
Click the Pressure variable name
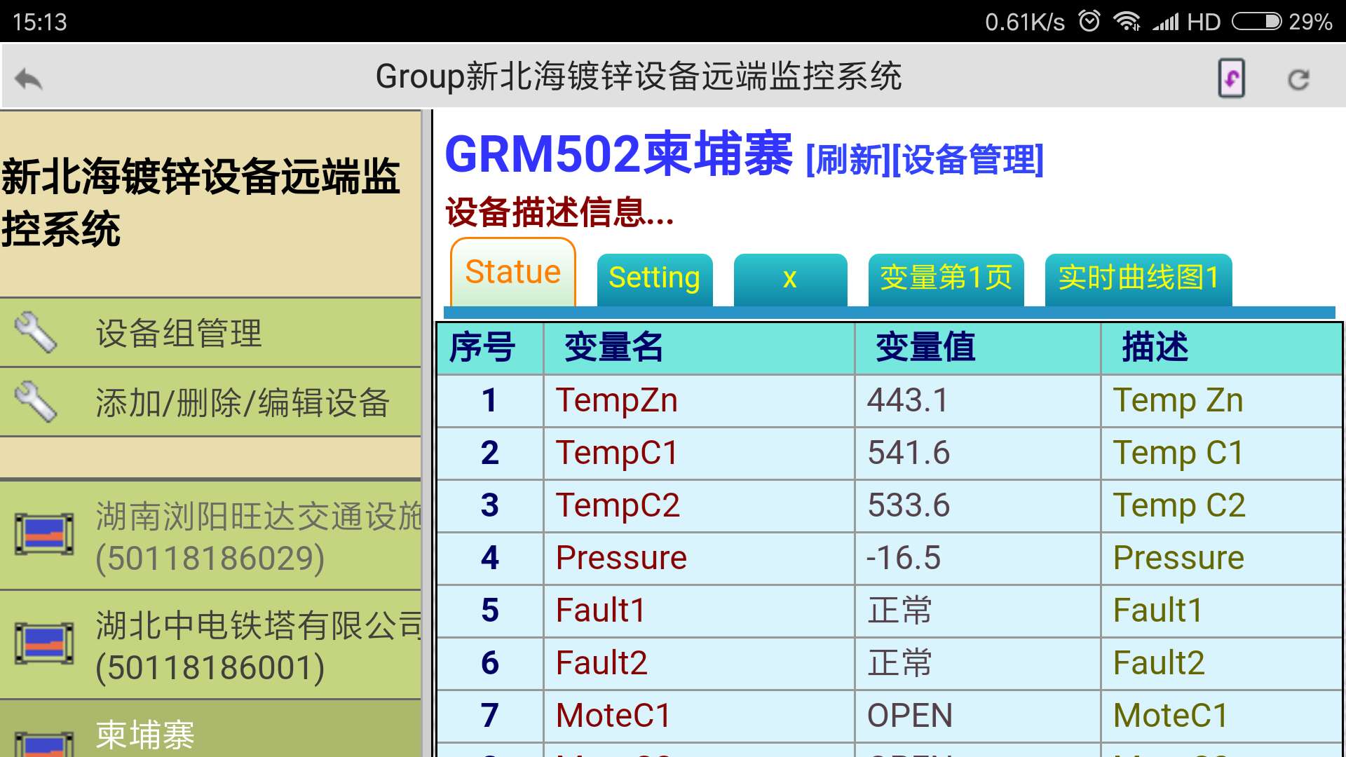coord(620,559)
